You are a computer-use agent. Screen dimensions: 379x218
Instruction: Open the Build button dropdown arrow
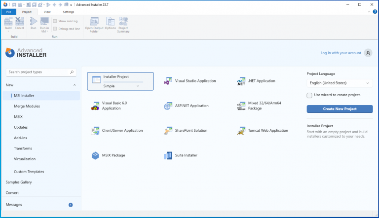click(x=8, y=32)
